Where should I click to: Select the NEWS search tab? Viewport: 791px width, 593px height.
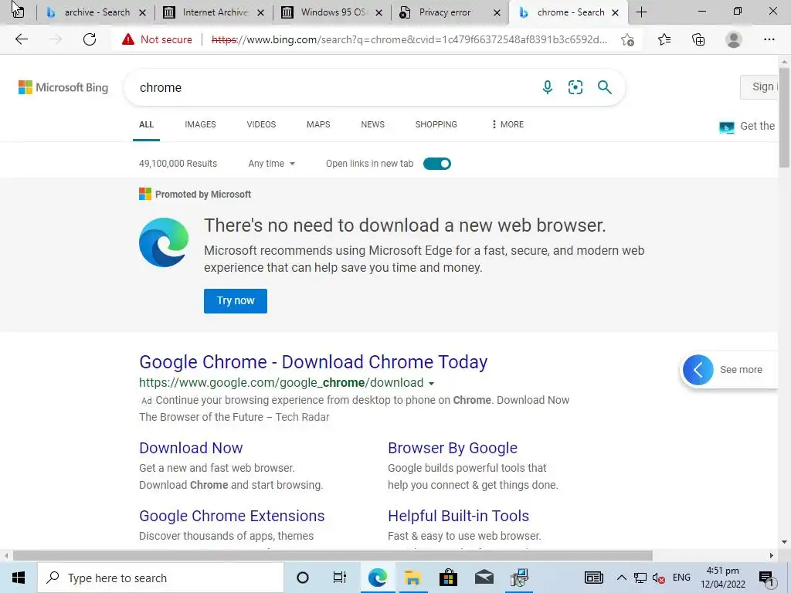click(x=373, y=124)
